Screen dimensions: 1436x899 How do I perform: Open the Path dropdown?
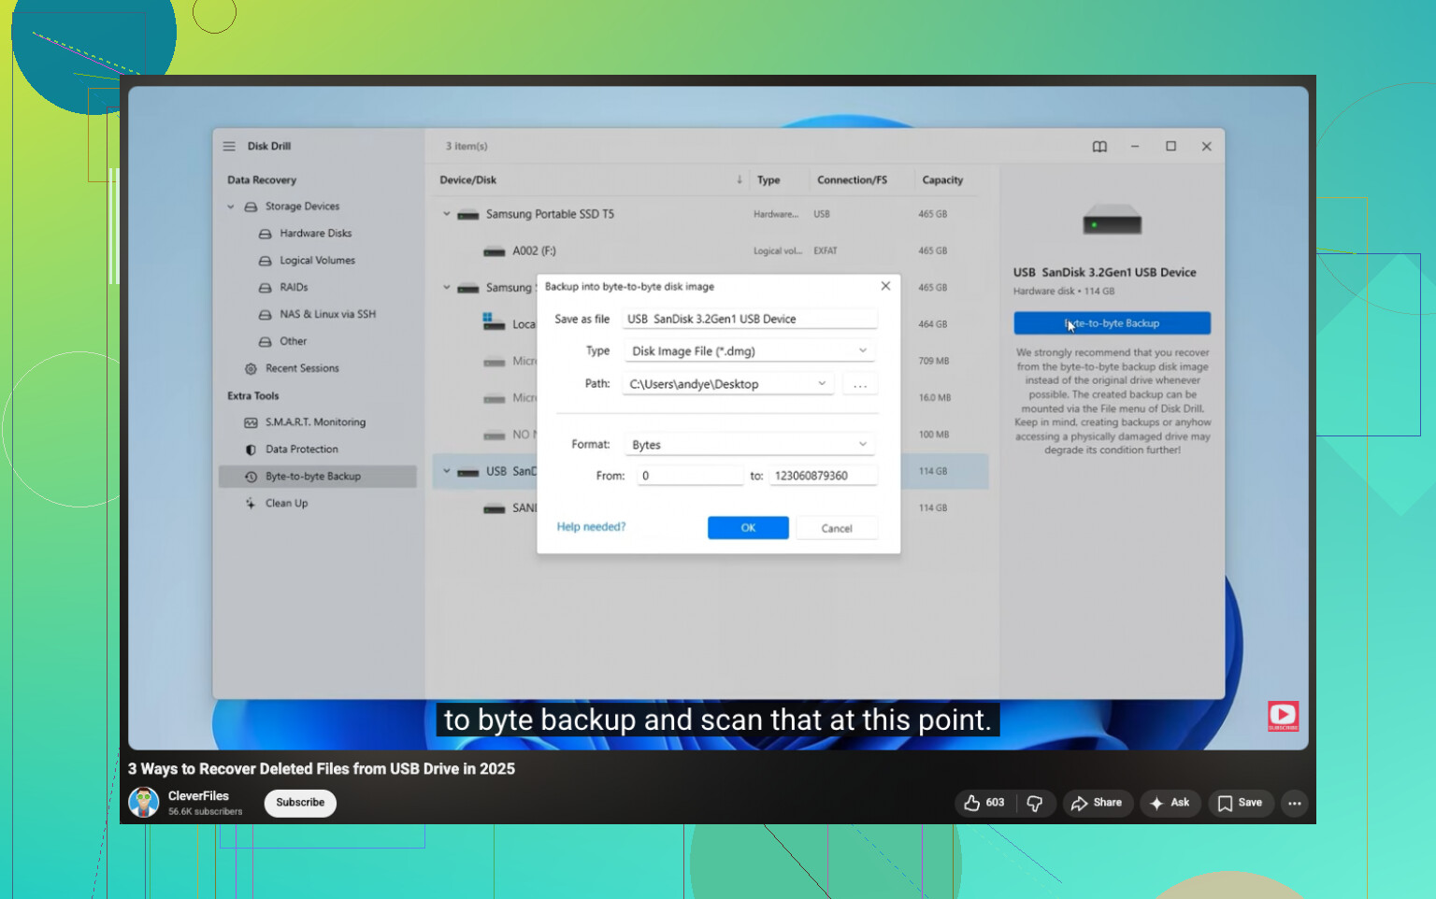click(728, 384)
